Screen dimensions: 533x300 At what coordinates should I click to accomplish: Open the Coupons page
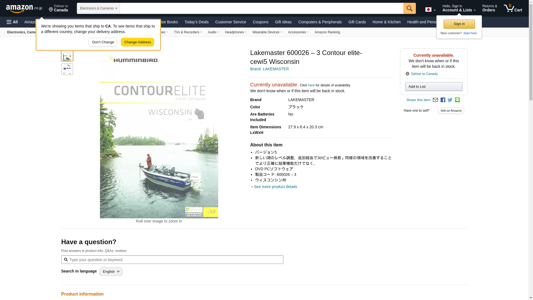[260, 22]
